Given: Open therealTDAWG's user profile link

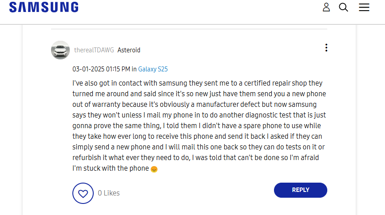Looking at the screenshot, I should pos(94,50).
